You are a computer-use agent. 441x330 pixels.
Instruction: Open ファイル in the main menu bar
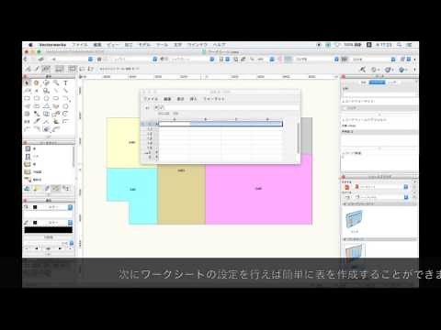[80, 45]
